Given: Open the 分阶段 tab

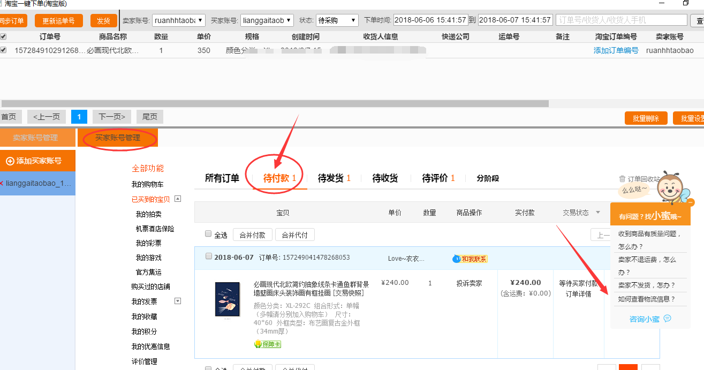Looking at the screenshot, I should click(488, 178).
